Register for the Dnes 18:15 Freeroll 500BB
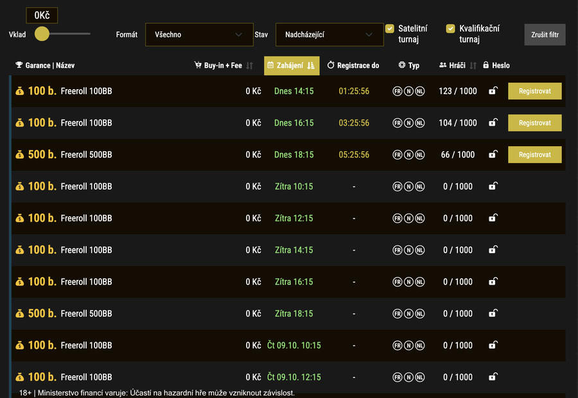Image resolution: width=578 pixels, height=398 pixels. tap(534, 154)
